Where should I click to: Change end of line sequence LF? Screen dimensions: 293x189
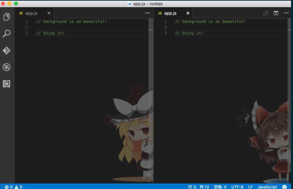(250, 187)
